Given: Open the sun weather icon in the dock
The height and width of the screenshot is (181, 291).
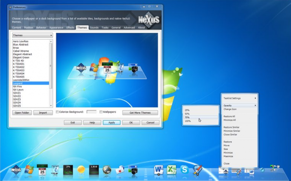Looking at the screenshot, I should [x=81, y=170].
